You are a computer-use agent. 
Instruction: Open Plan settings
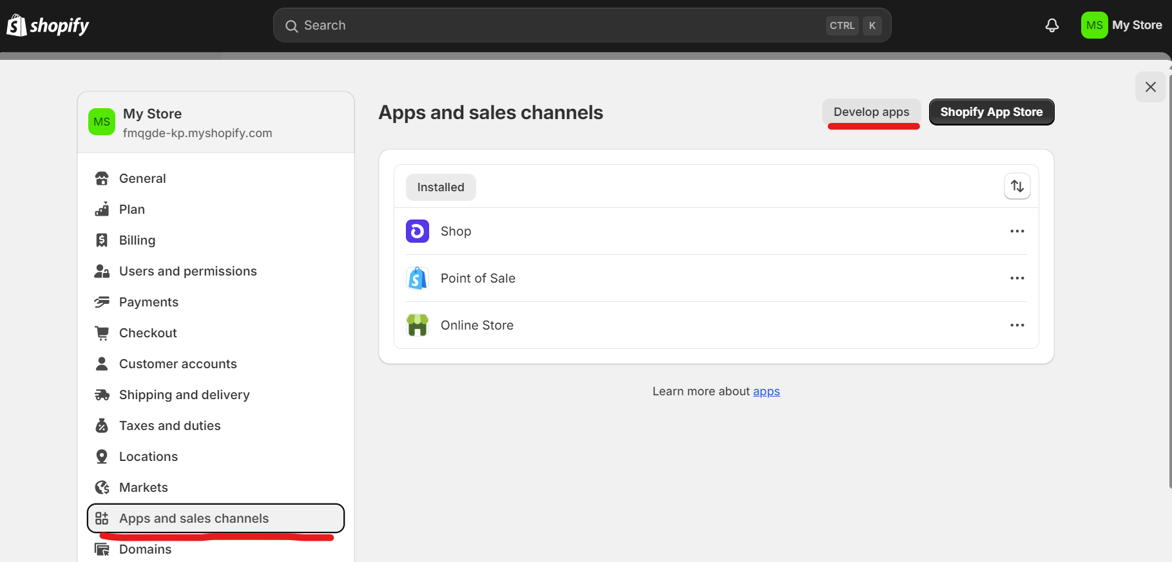tap(216, 209)
